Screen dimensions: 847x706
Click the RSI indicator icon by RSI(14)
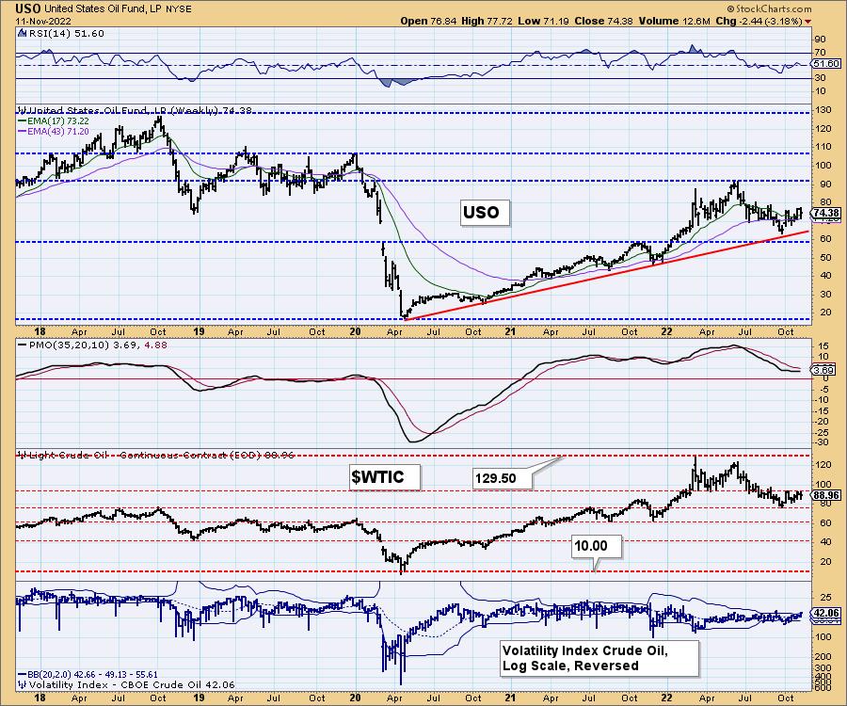(23, 34)
